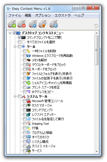Viewport: 107px width, 162px height.
Task: Click the keyboard icon beside キーボードをブロック
Action: [x=29, y=69]
